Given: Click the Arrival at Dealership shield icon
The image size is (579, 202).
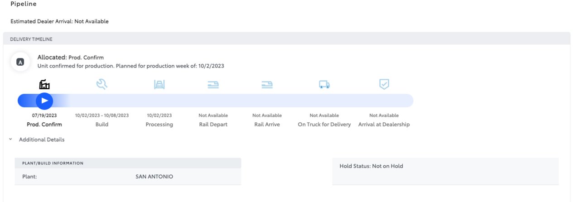Looking at the screenshot, I should (384, 84).
